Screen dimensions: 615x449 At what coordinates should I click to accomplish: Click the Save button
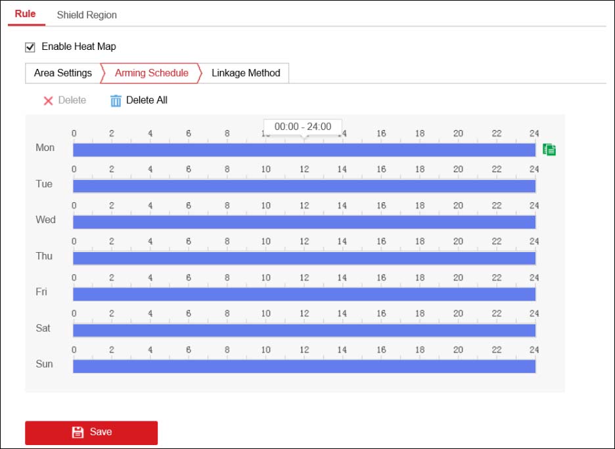point(91,432)
